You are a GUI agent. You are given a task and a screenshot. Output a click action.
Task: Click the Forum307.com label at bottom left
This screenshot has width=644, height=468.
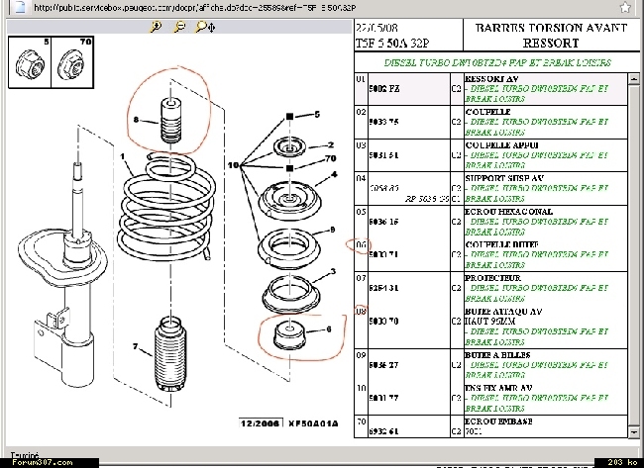coord(43,462)
